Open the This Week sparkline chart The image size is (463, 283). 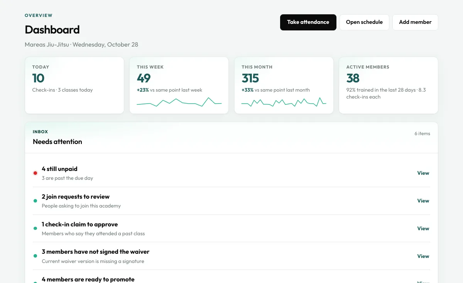point(179,102)
